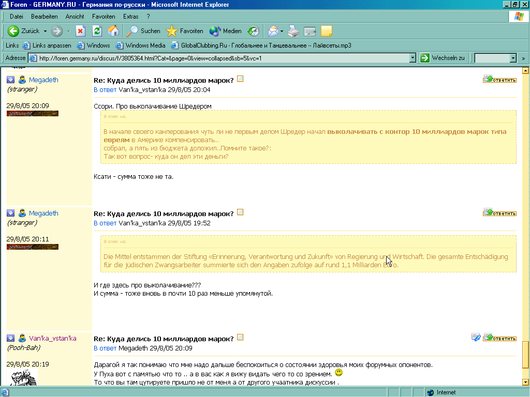The height and width of the screenshot is (397, 530).
Task: Open the forward history dropdown arrow
Action: [x=68, y=31]
